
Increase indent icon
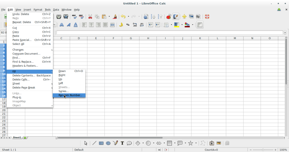[157, 25]
